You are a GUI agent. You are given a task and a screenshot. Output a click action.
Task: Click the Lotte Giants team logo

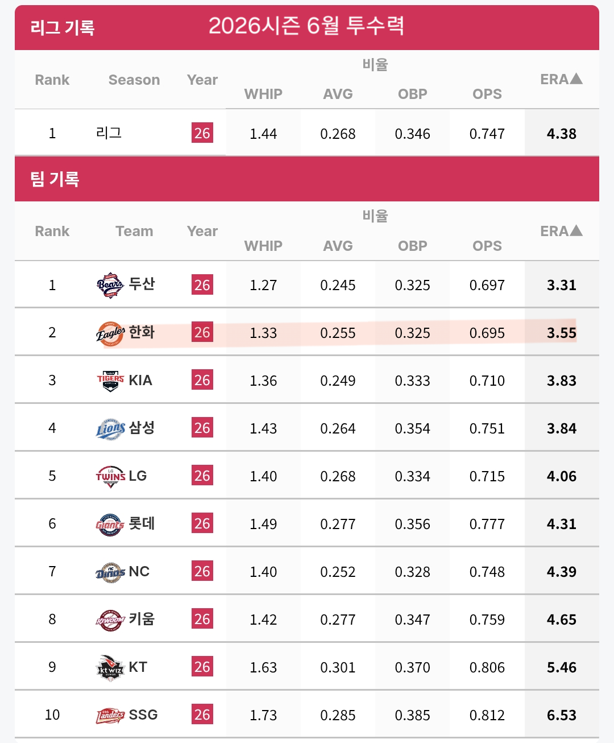(110, 524)
